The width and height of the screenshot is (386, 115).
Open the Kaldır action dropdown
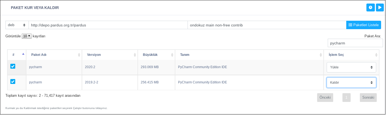[x=351, y=83]
